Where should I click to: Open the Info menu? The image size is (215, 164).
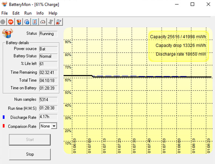(40, 13)
